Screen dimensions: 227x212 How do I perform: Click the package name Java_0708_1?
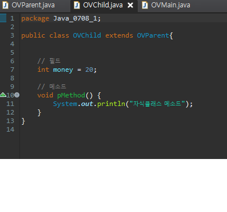coord(75,18)
